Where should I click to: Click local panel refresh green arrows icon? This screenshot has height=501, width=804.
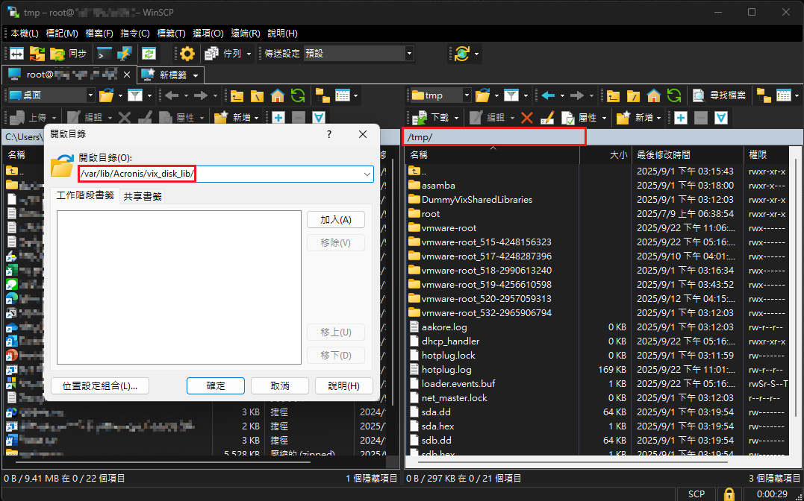(x=298, y=95)
